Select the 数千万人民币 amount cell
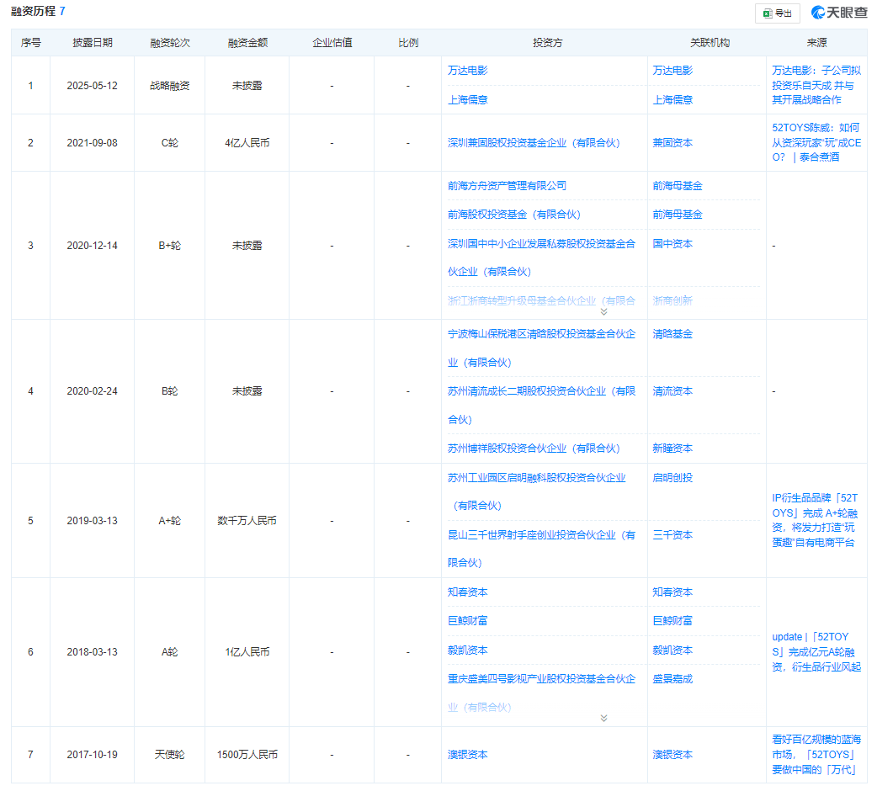Image resolution: width=877 pixels, height=791 pixels. 247,521
